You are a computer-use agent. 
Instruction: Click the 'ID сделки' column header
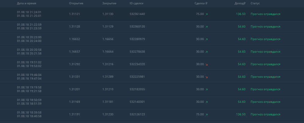137,3
